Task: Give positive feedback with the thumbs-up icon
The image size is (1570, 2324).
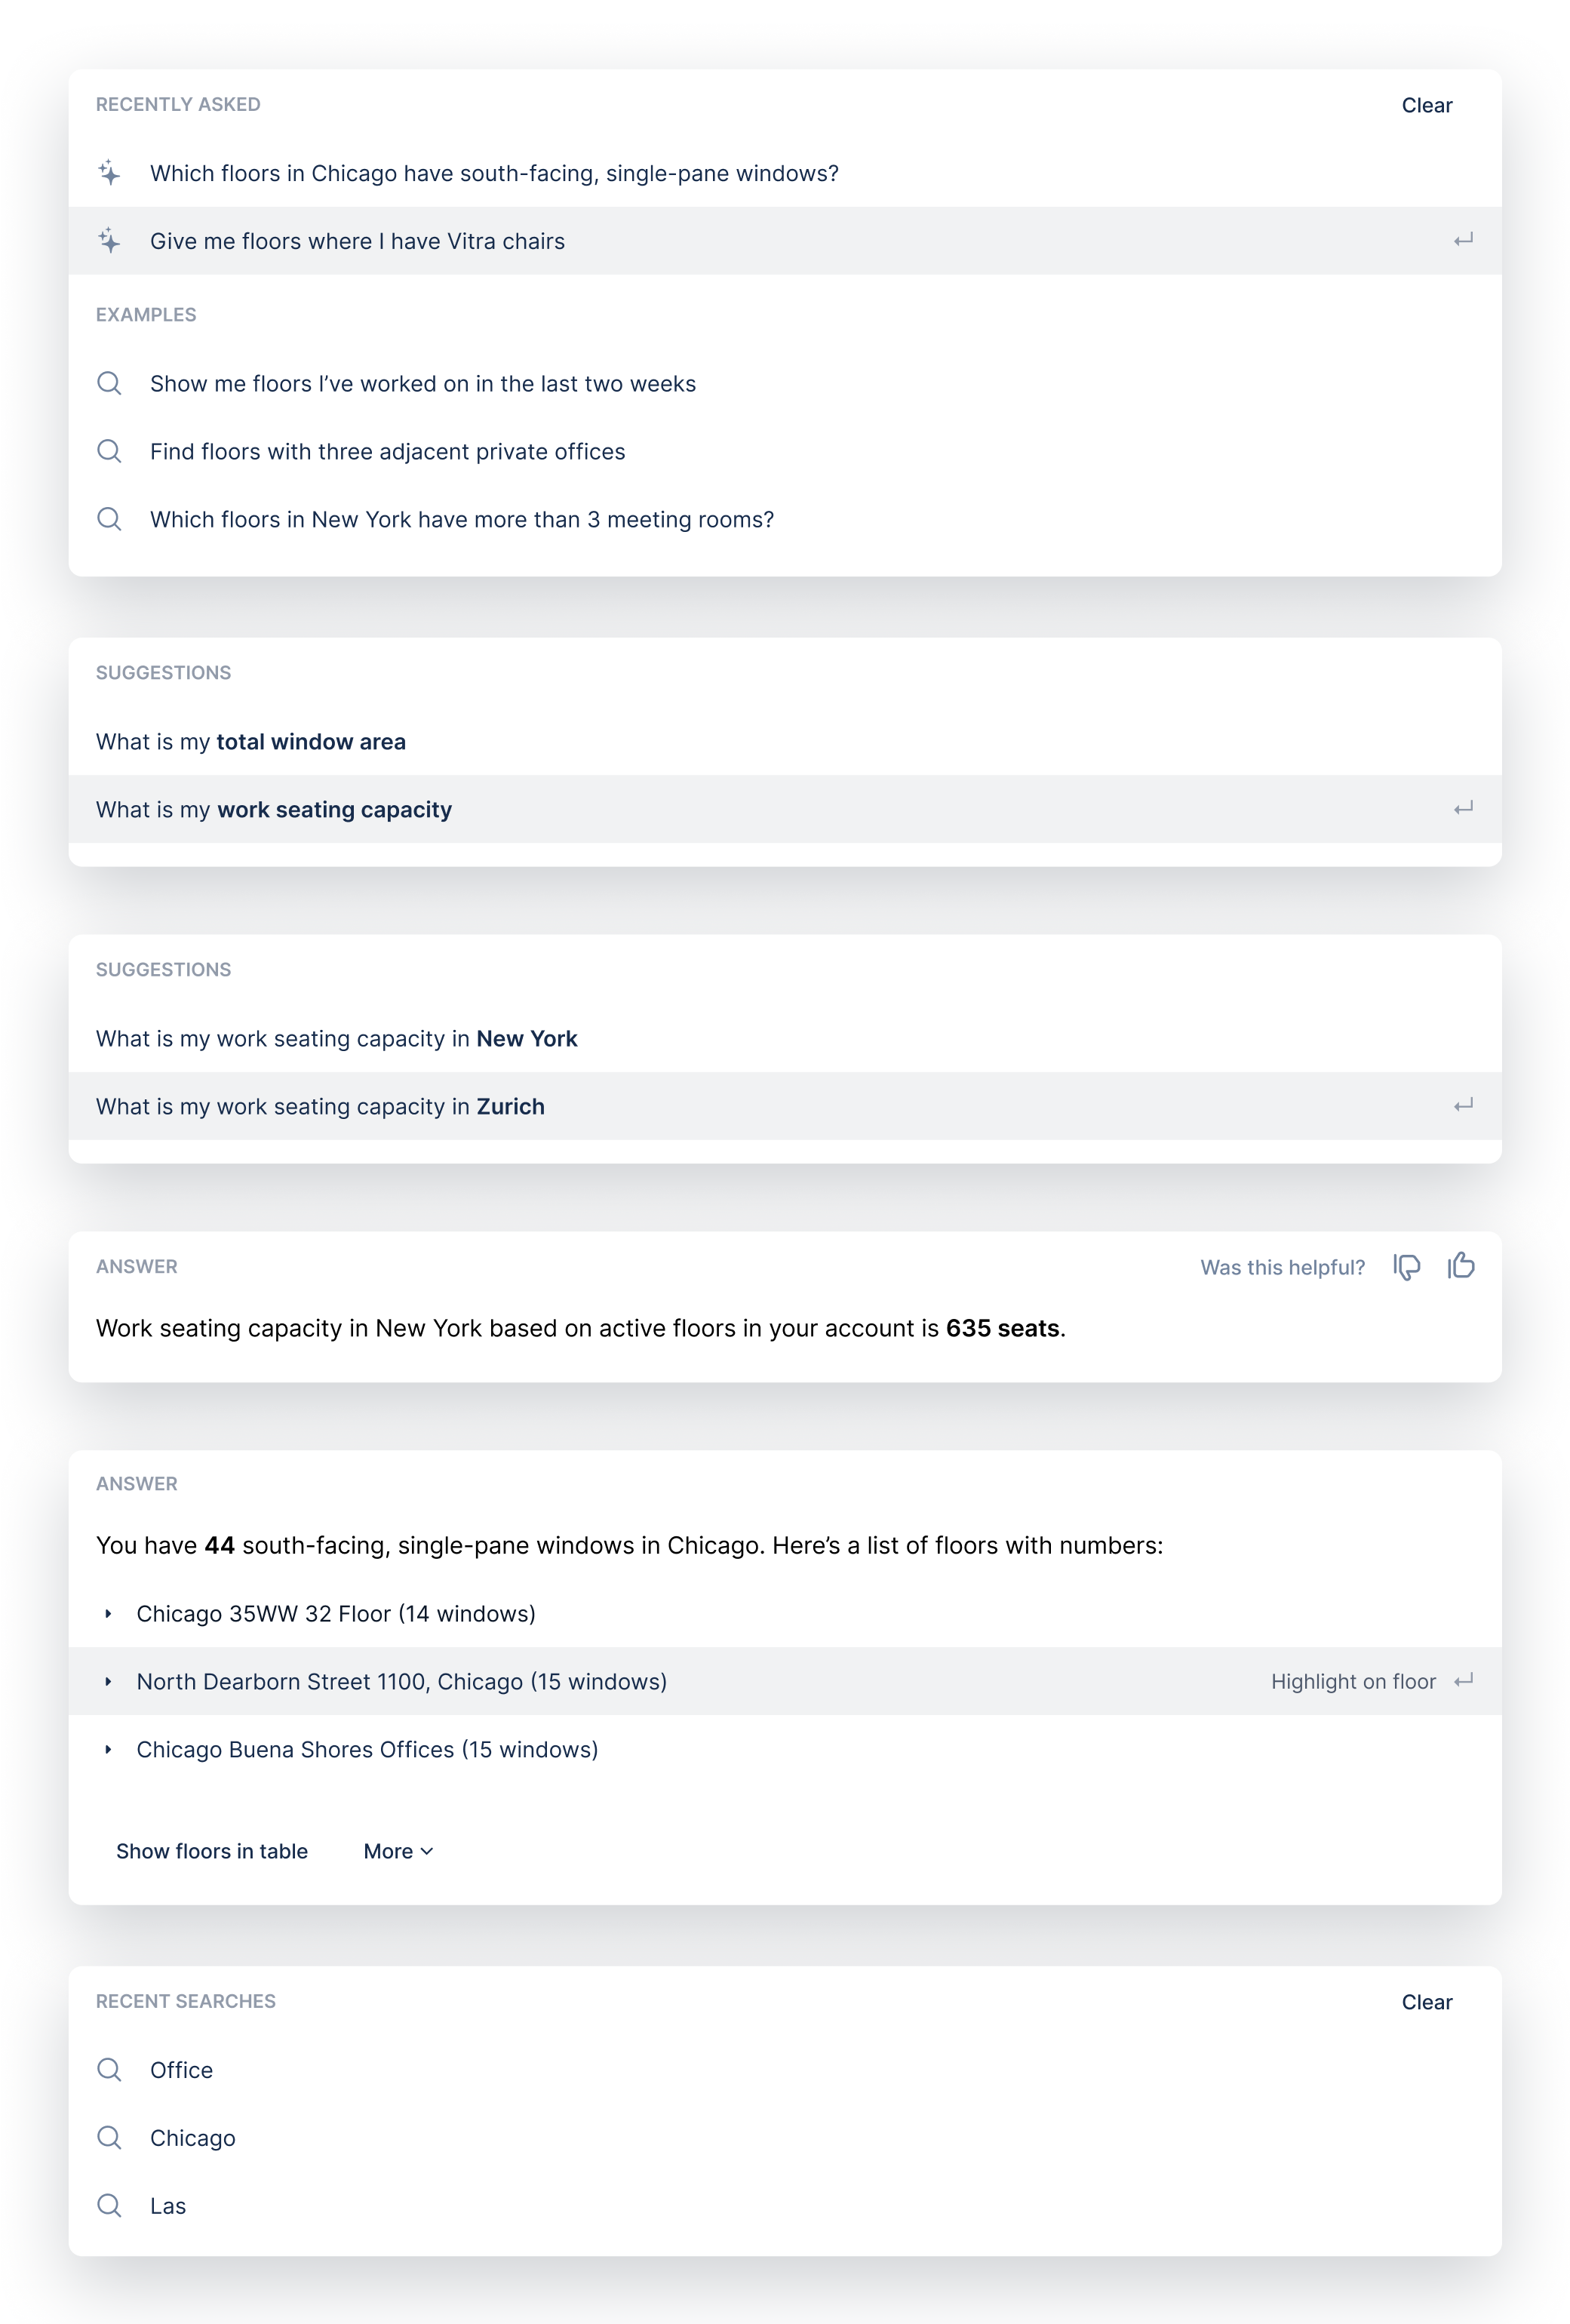Action: [x=1461, y=1266]
